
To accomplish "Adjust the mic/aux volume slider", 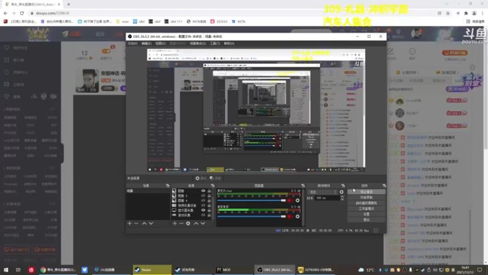I will (x=251, y=200).
